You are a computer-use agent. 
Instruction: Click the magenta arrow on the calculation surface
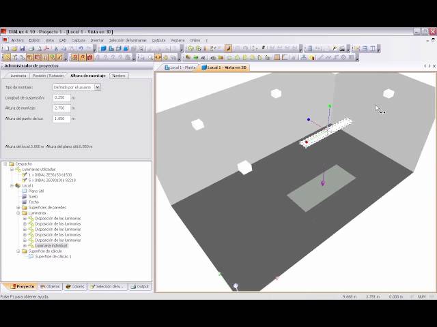tap(323, 183)
